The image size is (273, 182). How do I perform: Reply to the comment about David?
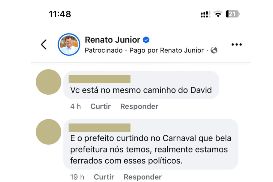[139, 106]
